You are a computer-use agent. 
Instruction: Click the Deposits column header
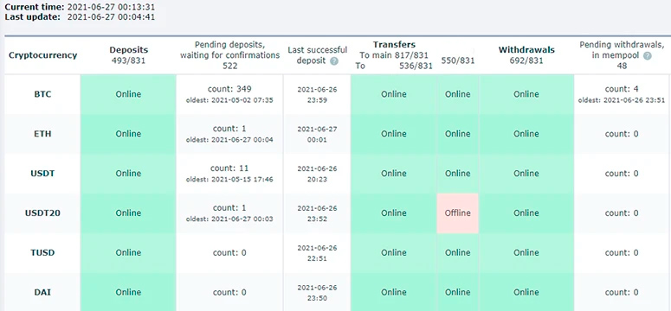(x=128, y=50)
